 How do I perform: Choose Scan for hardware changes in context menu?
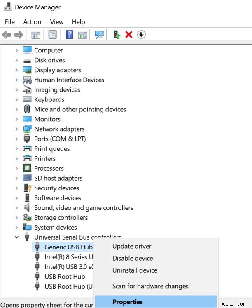[x=156, y=286]
